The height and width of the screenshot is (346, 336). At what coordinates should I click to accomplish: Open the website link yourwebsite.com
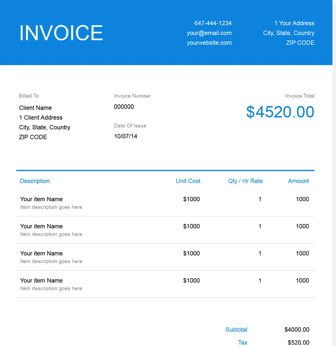[x=209, y=43]
